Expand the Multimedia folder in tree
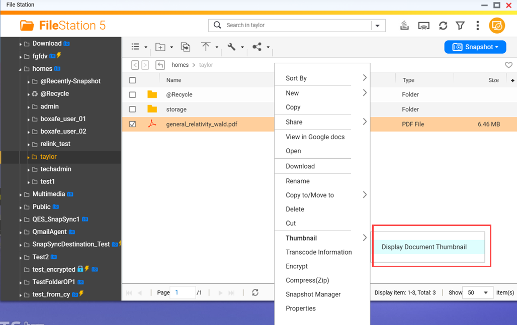Viewport: 517px width, 325px height. pos(21,194)
